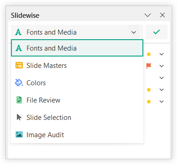This screenshot has height=165, width=178.
Task: Expand the row next to the orange flag
Action: [162, 66]
